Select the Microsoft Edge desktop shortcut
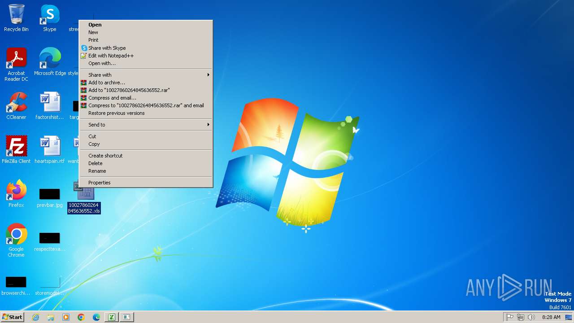The image size is (574, 323). pos(50,61)
